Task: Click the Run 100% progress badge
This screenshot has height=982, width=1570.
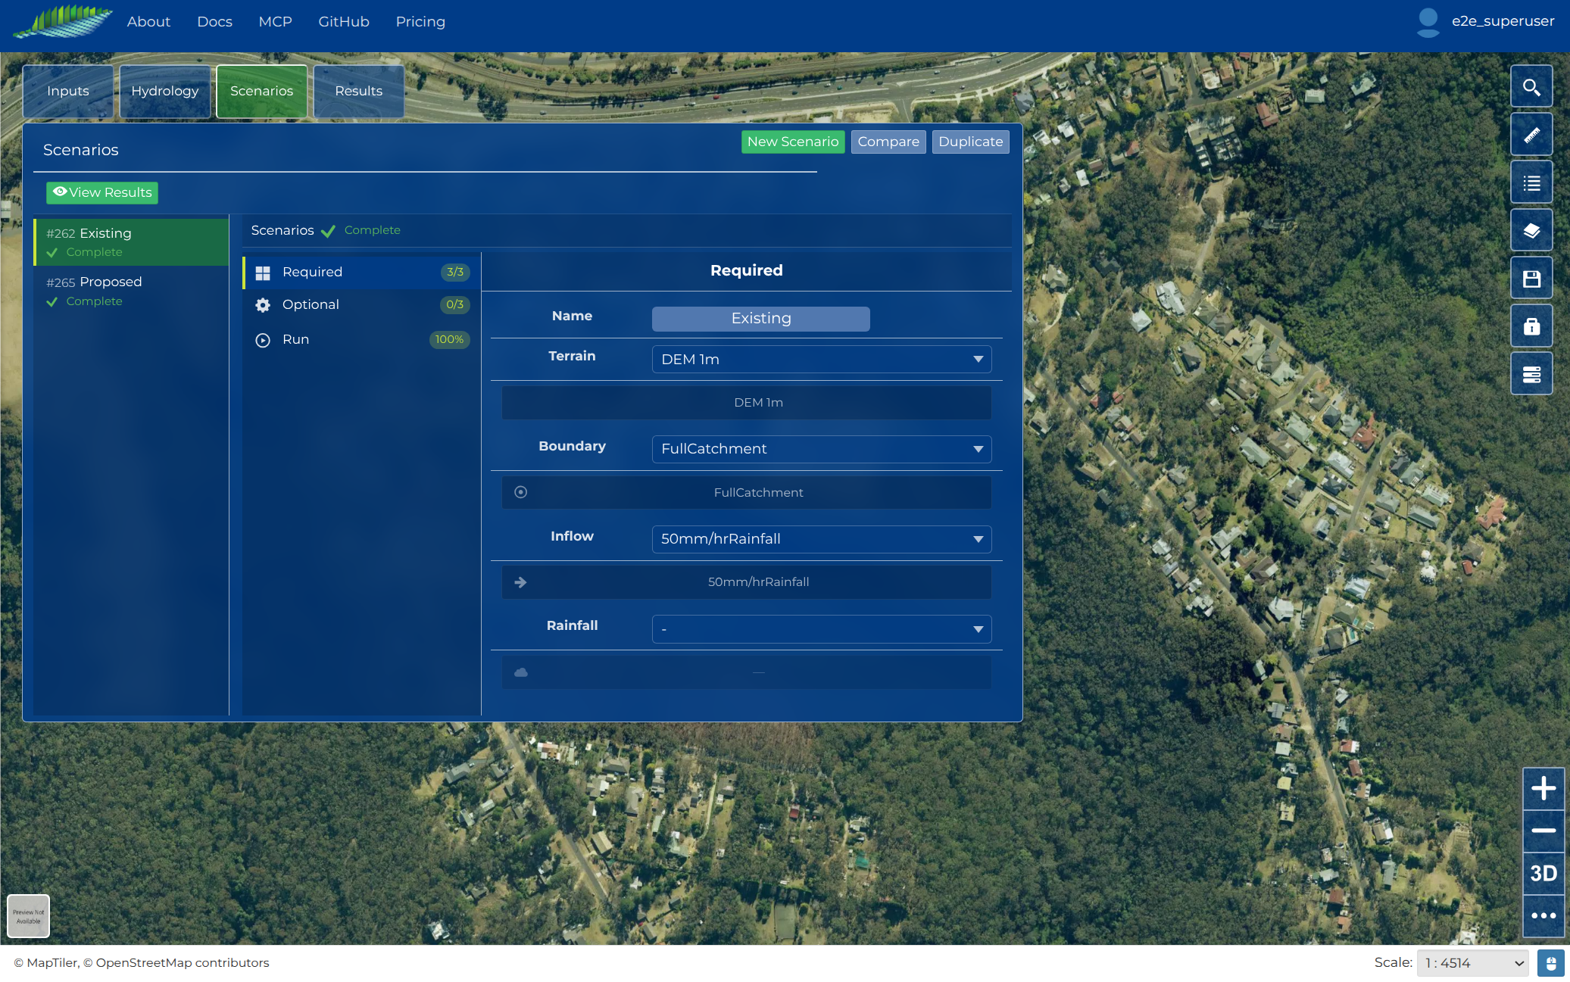Action: [449, 340]
